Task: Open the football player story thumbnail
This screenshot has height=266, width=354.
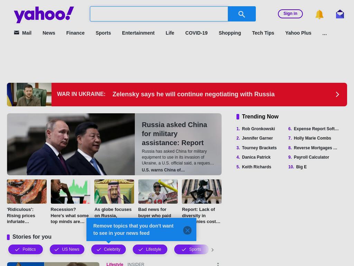Action: [x=158, y=192]
